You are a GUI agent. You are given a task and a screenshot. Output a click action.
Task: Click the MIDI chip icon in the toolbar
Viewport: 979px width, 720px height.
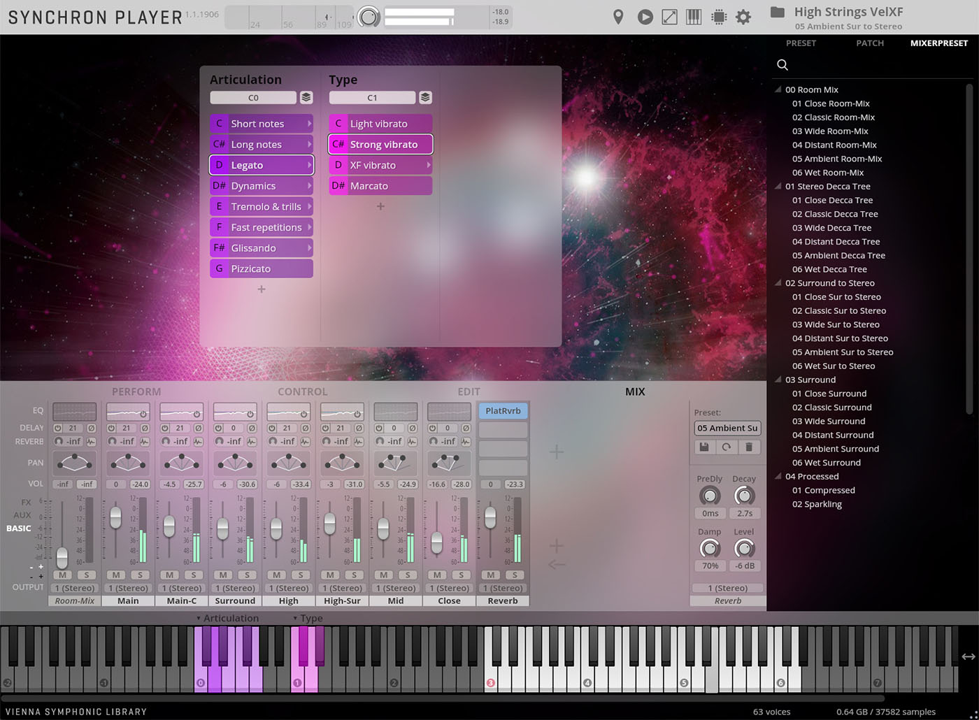point(718,16)
